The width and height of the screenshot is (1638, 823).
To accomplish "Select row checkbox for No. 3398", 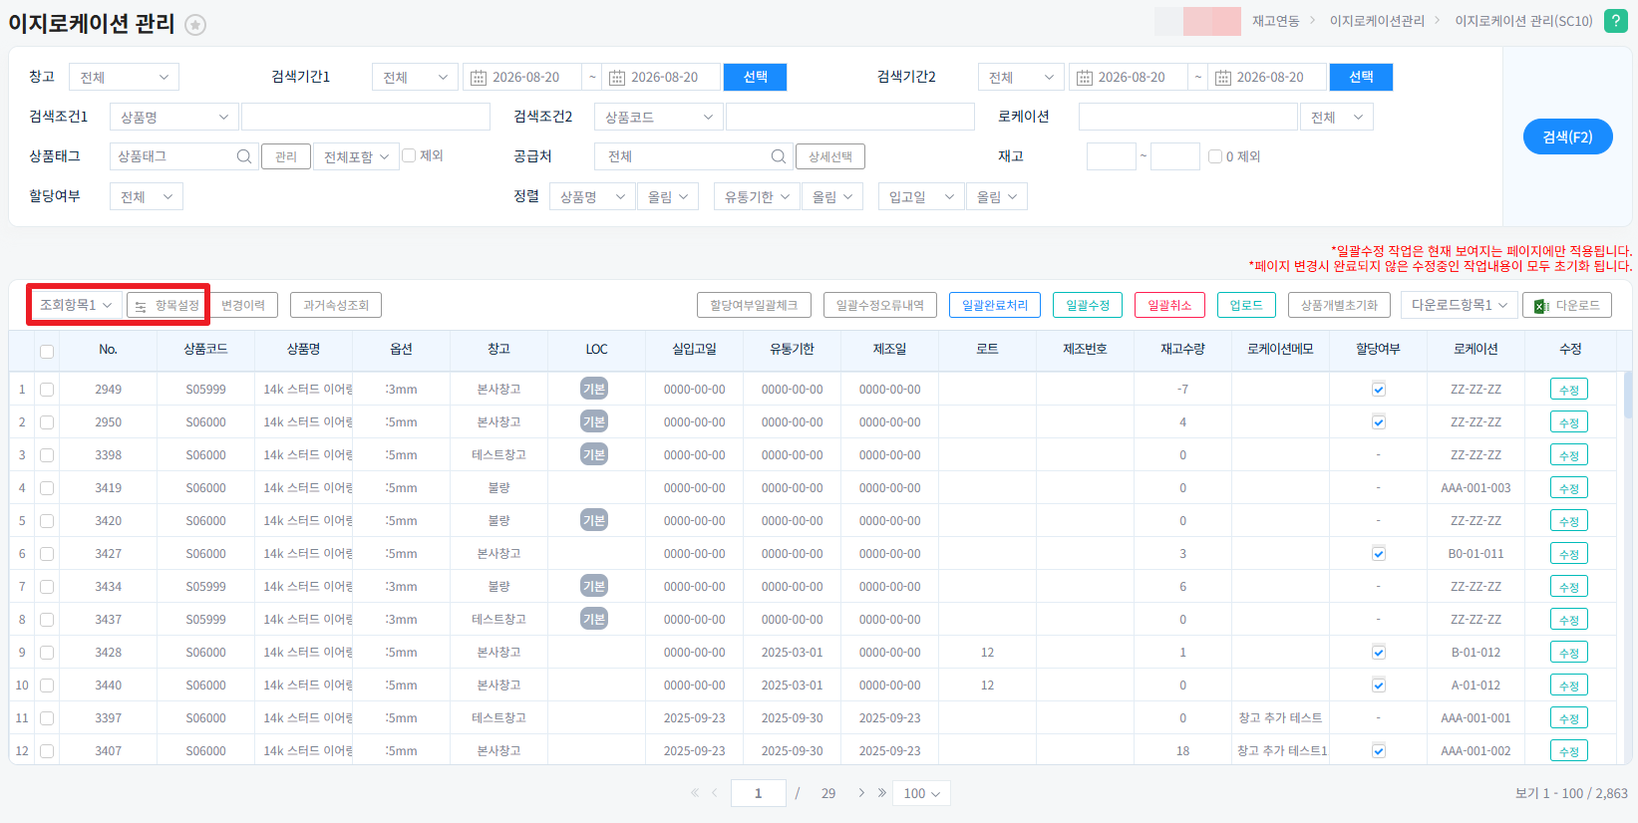I will 47,455.
